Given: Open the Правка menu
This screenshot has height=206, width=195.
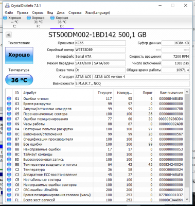Looking at the screenshot, I should click(23, 13).
